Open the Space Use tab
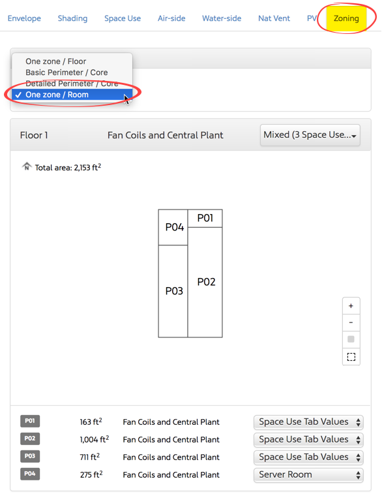The height and width of the screenshot is (496, 384). coord(123,18)
